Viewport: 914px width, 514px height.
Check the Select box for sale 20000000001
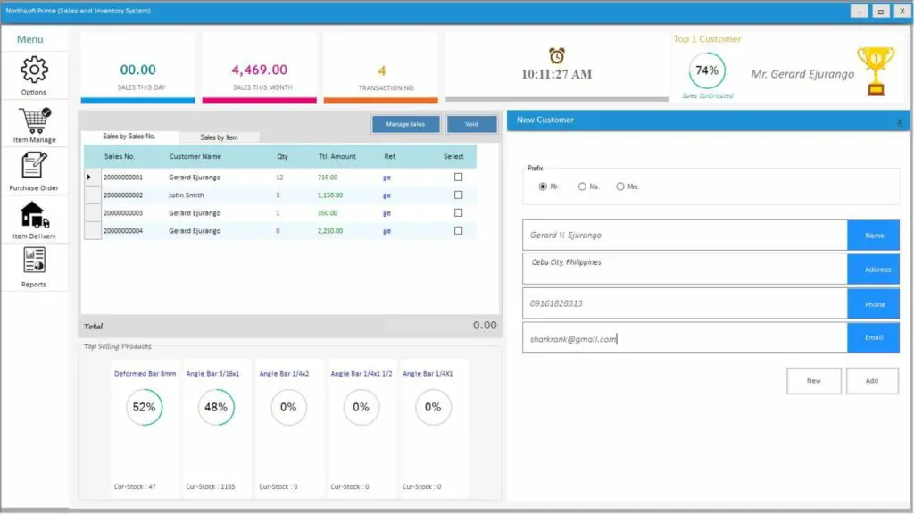coord(458,177)
